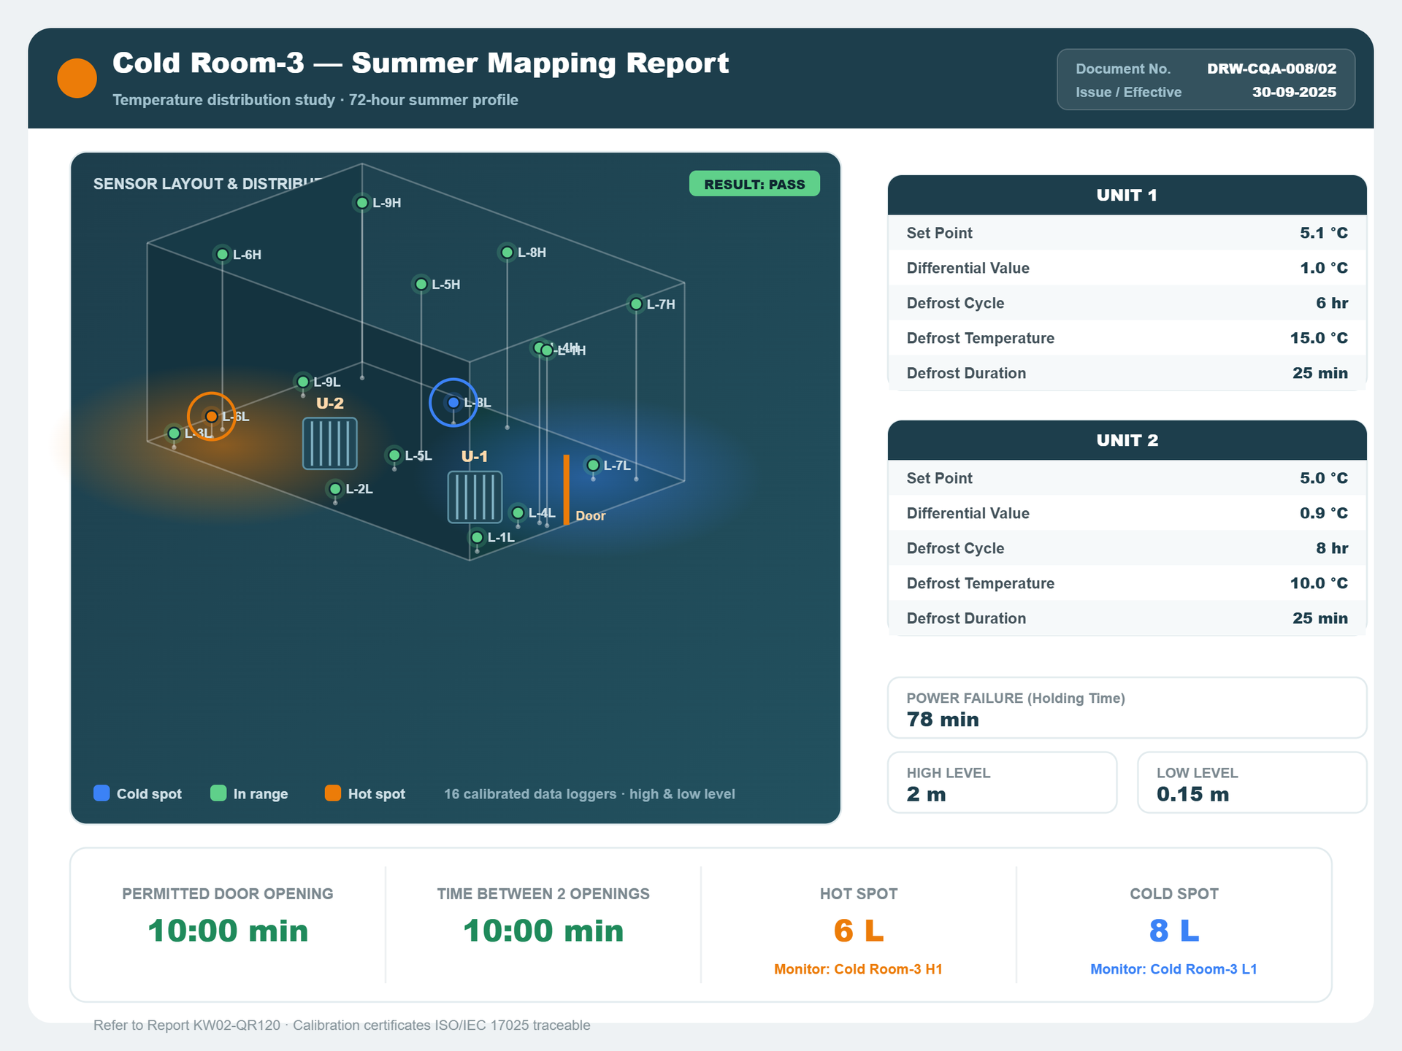Screen dimensions: 1402x1051
Task: Click the Cold Spot 8 L value
Action: (1174, 931)
